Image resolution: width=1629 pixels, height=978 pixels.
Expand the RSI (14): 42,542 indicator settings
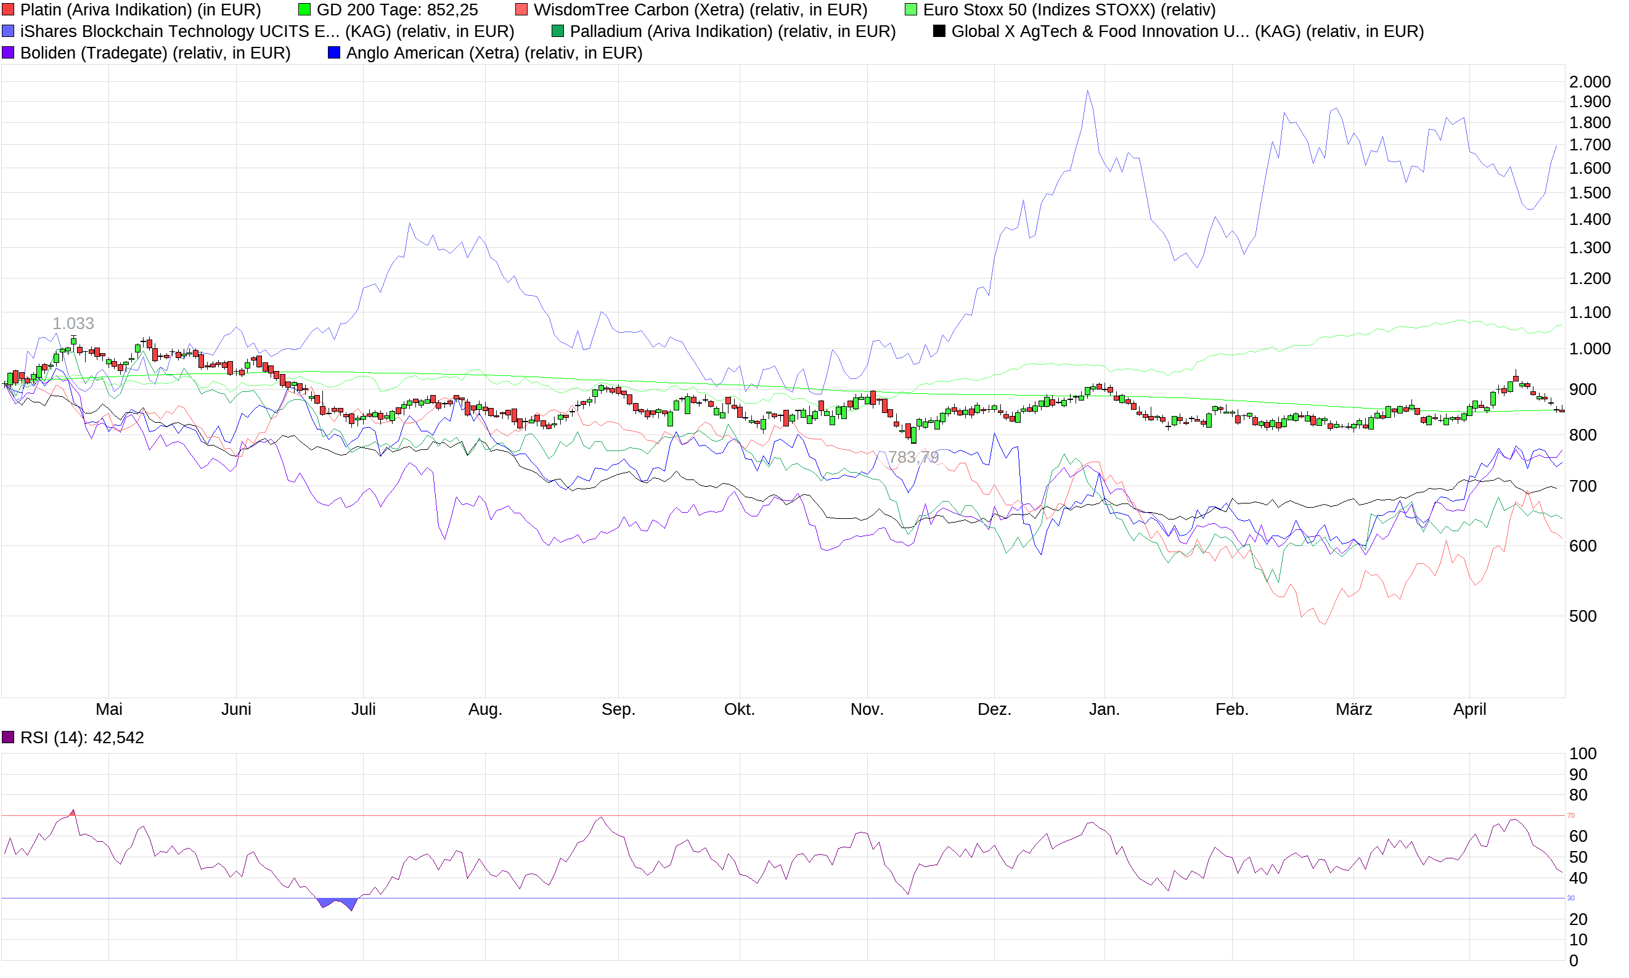(x=83, y=738)
